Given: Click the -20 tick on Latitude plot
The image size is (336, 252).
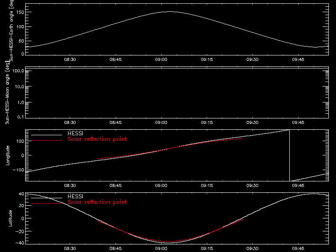Looking at the screenshot, I should tap(20, 231).
